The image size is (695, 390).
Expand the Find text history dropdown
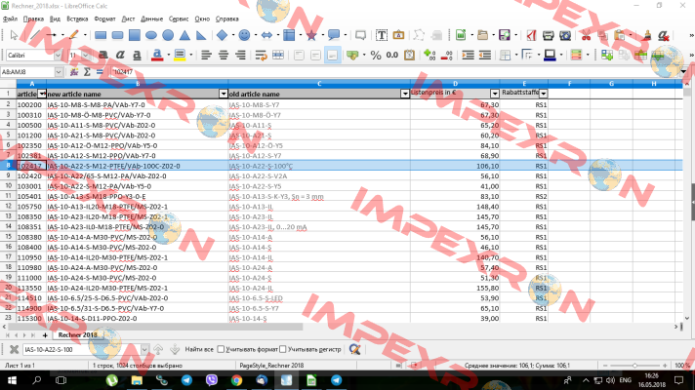pos(144,349)
